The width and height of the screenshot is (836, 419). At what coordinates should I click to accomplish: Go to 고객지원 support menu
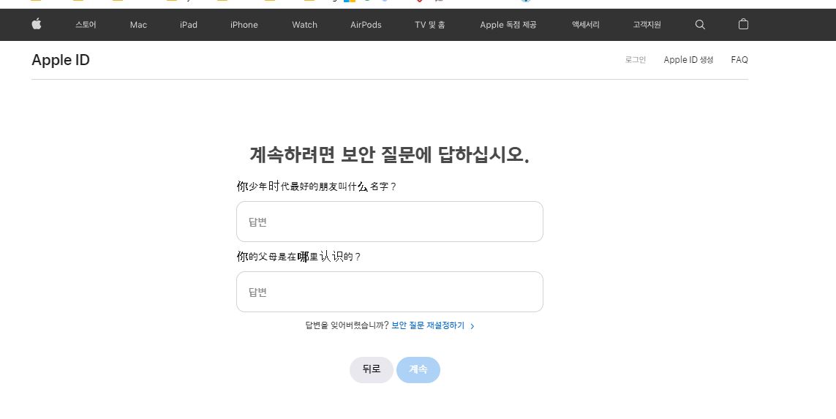click(x=647, y=25)
